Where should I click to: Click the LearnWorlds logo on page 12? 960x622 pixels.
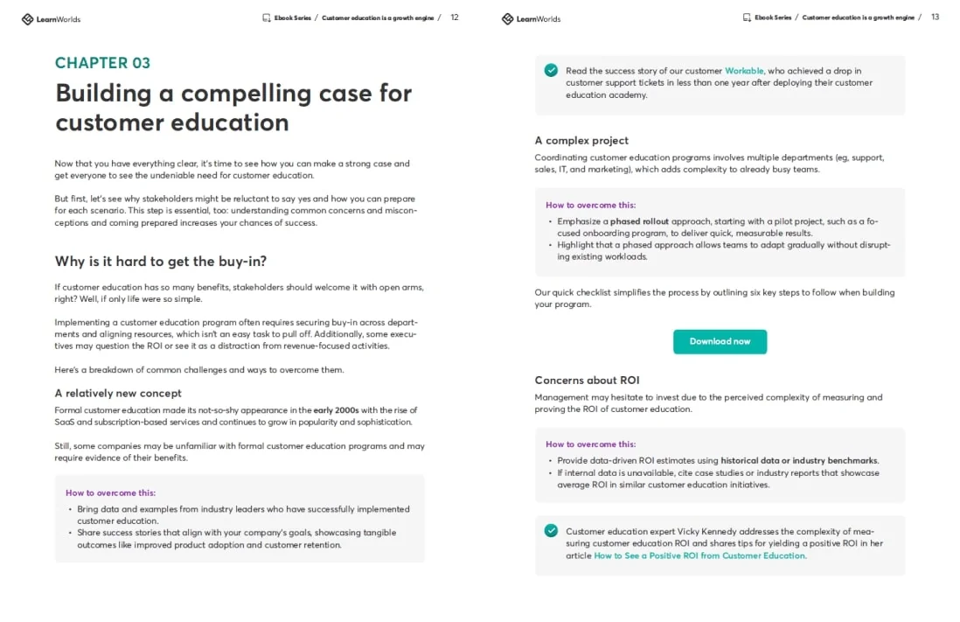(51, 18)
